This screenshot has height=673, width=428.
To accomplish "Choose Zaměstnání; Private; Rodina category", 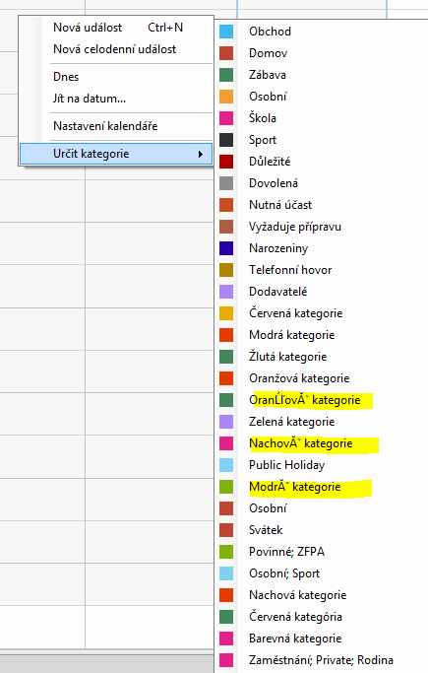I will pos(321,659).
